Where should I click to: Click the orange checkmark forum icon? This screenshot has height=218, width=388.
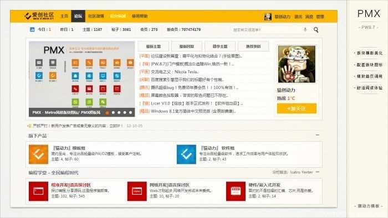click(x=38, y=154)
